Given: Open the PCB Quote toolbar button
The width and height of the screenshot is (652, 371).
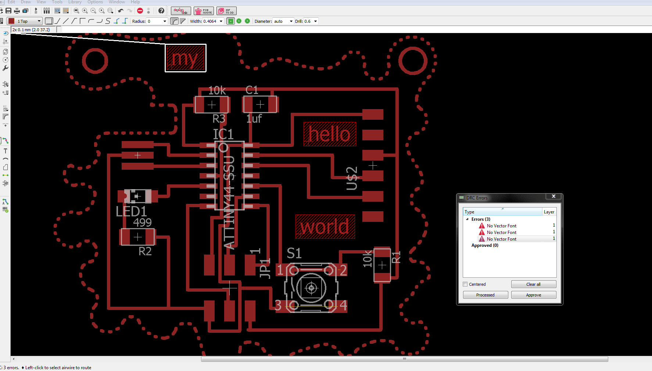Looking at the screenshot, I should [x=204, y=11].
